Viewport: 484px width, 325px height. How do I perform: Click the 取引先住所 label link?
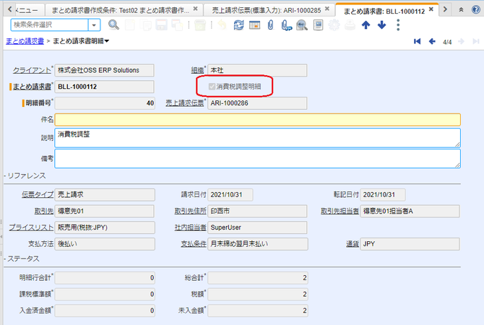pyautogui.click(x=190, y=211)
